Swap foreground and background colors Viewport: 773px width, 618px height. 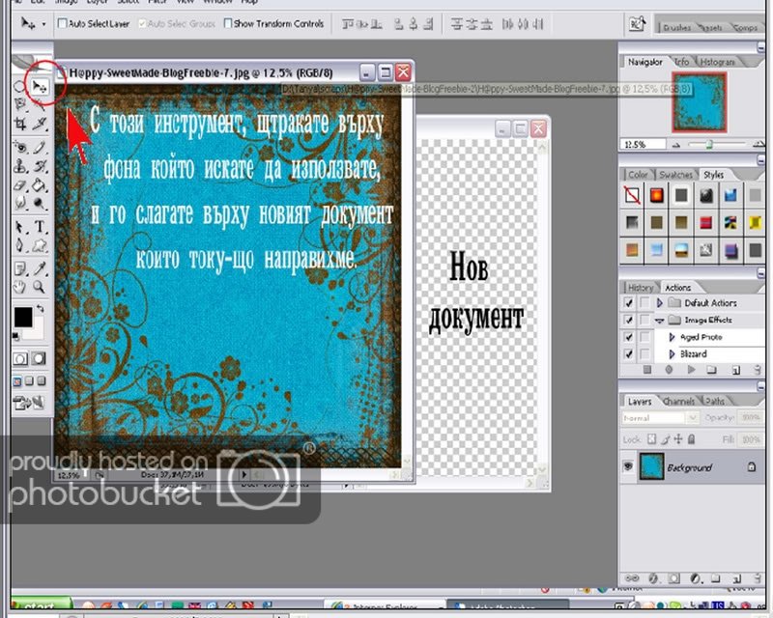point(41,308)
